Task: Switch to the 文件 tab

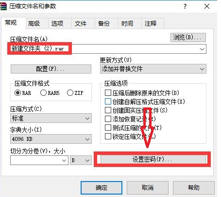Action: click(81, 24)
